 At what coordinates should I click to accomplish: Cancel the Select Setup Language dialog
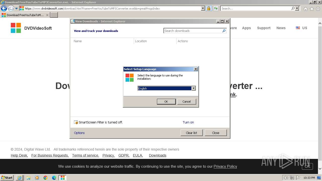pos(186,102)
